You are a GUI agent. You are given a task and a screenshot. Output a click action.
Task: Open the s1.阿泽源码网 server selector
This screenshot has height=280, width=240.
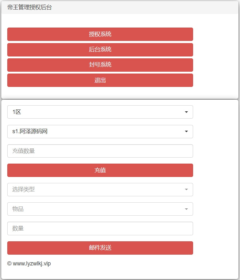click(100, 132)
